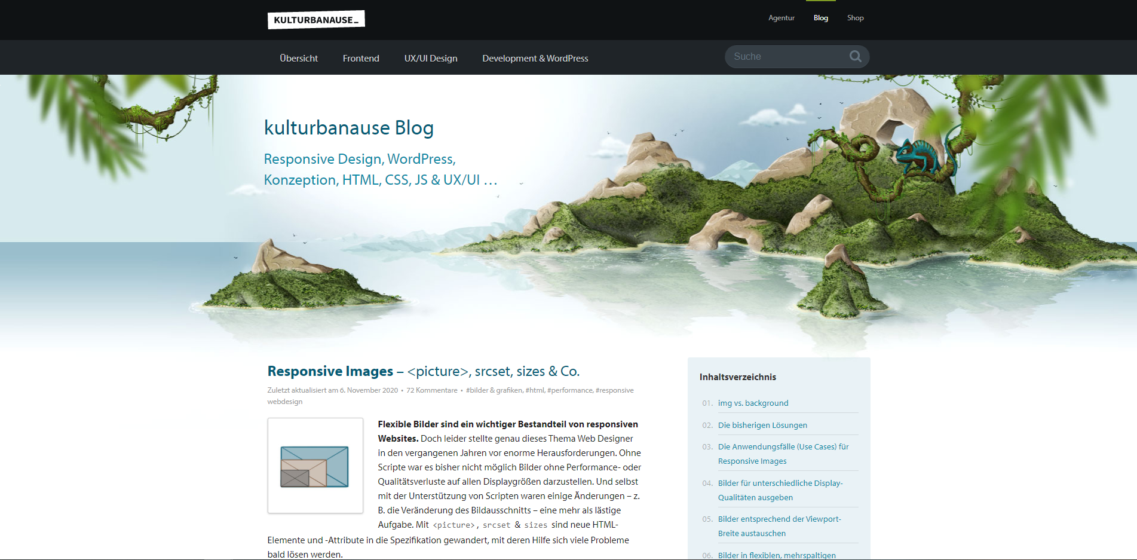1137x560 pixels.
Task: Open Development & WordPress category
Action: [x=535, y=59]
